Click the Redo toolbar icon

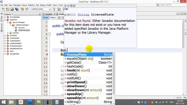27,9
